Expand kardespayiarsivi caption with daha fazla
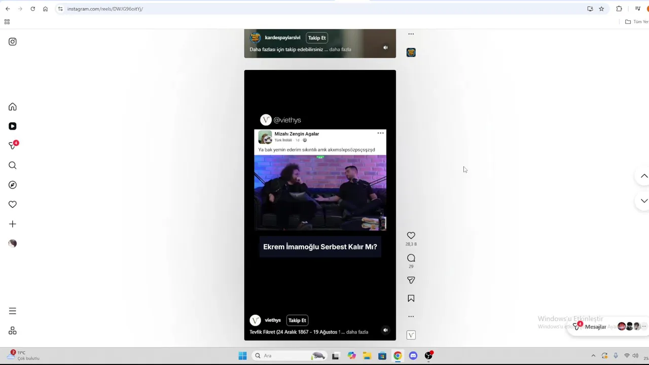Screen dimensions: 649x365 click(340, 49)
